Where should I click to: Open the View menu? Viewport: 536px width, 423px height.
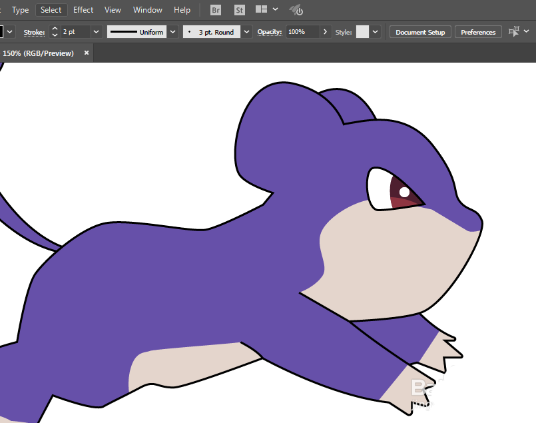coord(113,10)
